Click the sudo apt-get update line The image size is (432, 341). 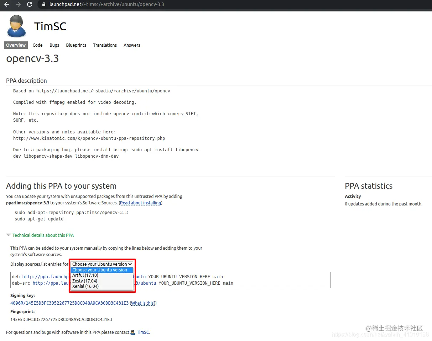(x=39, y=219)
